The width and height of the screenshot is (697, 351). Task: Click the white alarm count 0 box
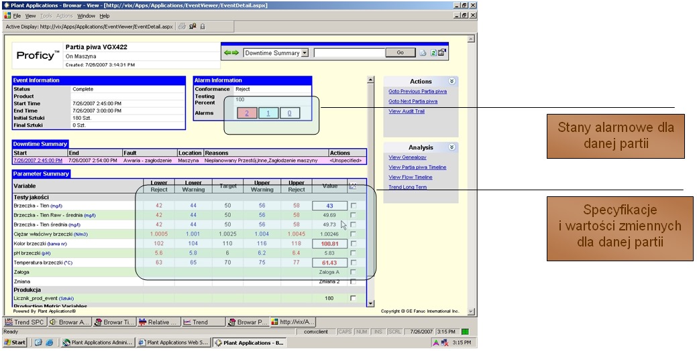[x=289, y=113]
